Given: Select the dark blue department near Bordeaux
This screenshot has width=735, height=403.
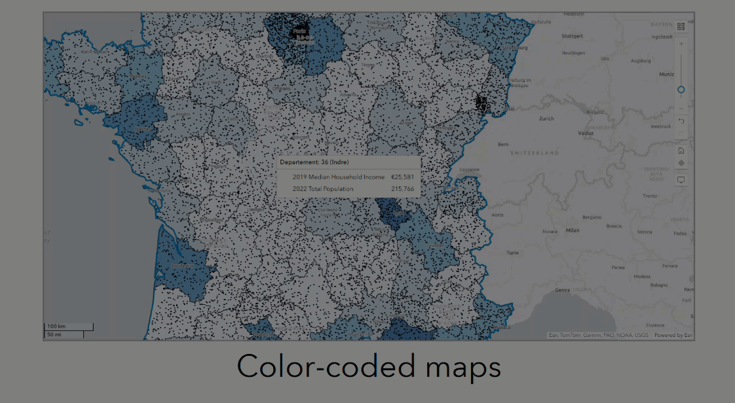Looking at the screenshot, I should (183, 266).
